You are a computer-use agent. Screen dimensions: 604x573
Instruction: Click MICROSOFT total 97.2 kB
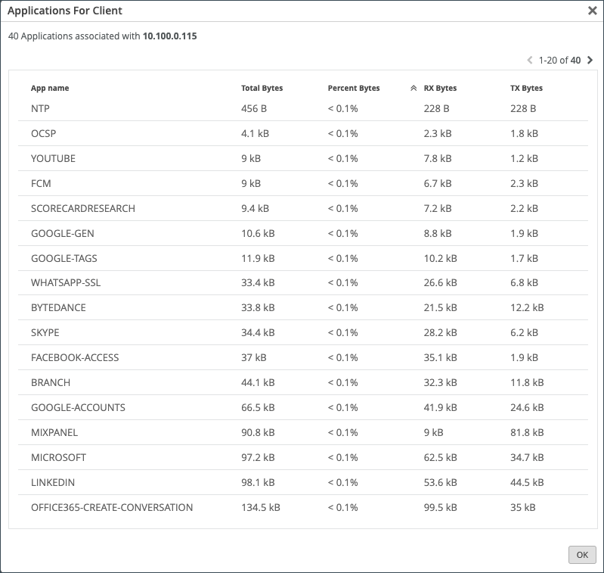[x=258, y=458]
